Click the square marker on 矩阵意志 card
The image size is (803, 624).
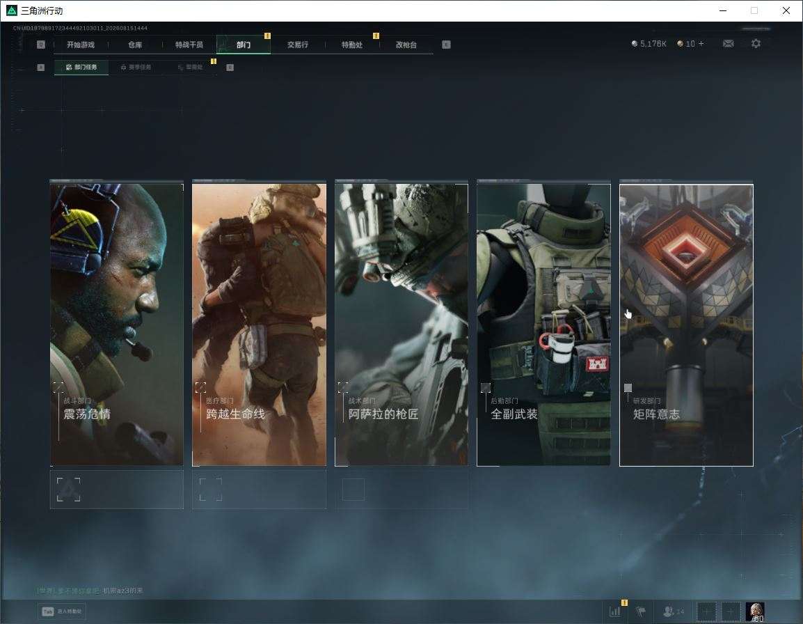click(x=628, y=388)
